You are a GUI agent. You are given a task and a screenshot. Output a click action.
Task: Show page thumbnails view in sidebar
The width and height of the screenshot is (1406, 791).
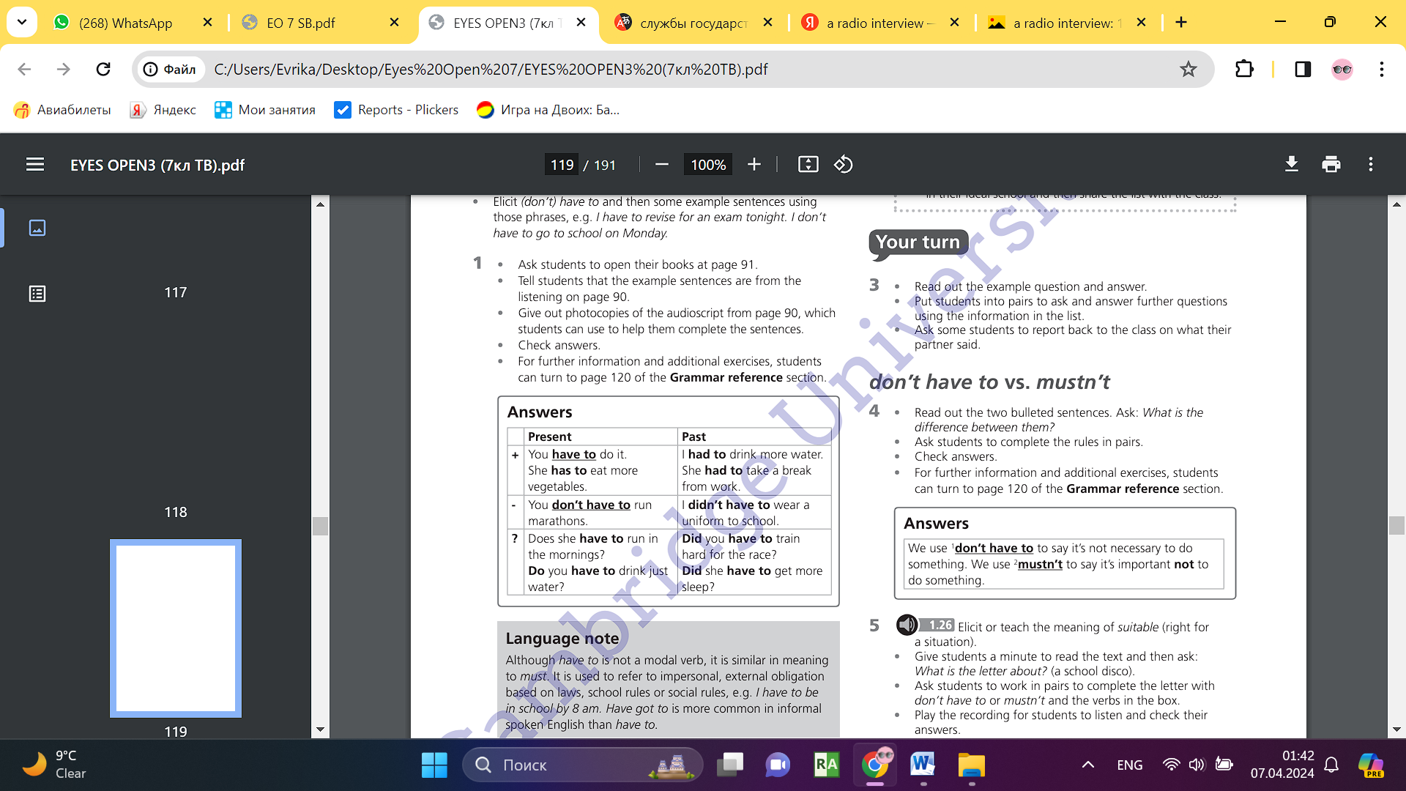(x=37, y=228)
